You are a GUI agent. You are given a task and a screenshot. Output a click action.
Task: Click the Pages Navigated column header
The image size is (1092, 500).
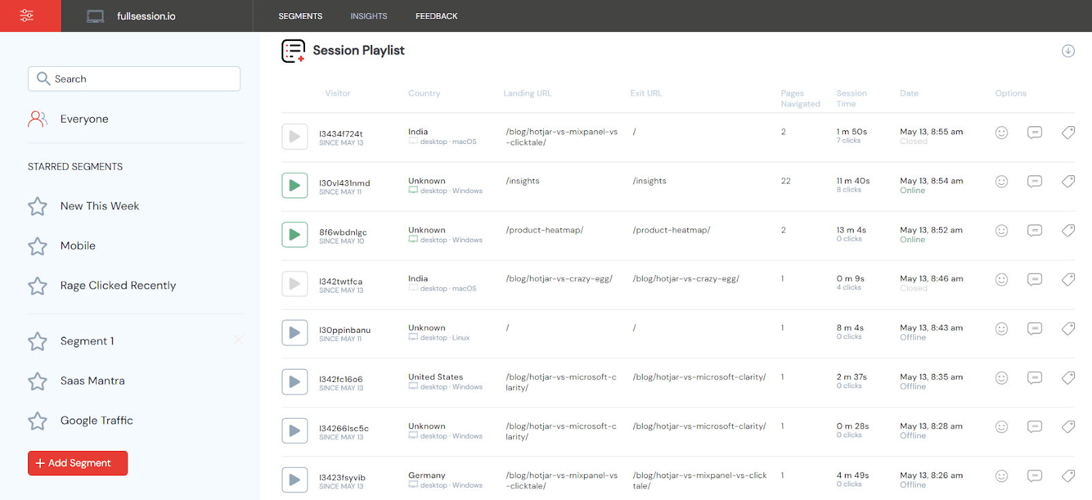click(801, 98)
